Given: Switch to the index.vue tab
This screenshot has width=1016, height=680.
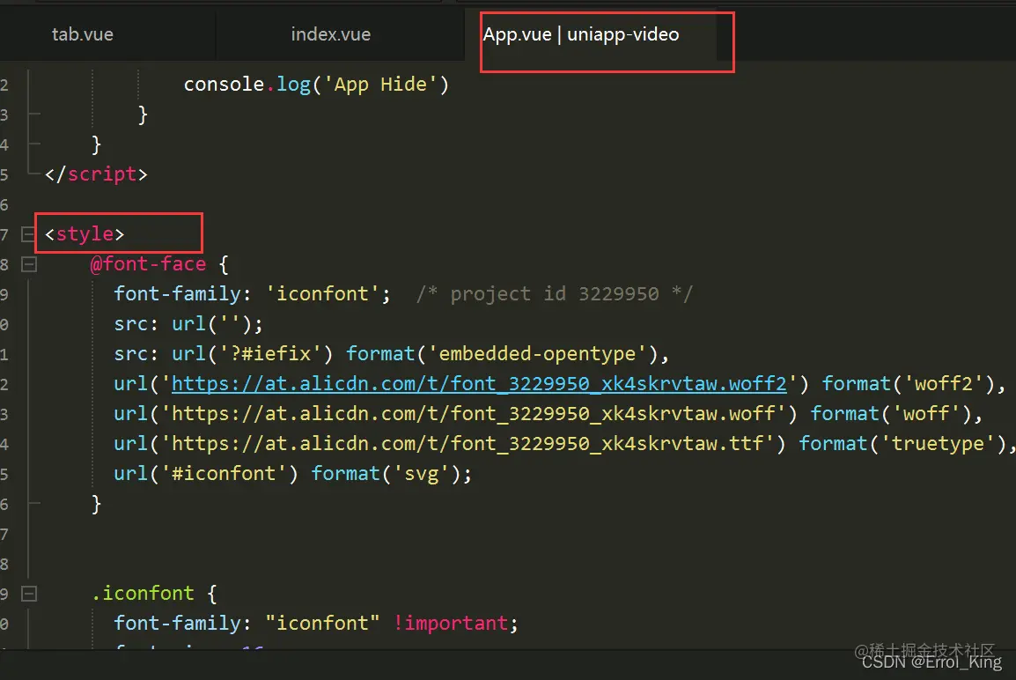Looking at the screenshot, I should click(x=330, y=34).
